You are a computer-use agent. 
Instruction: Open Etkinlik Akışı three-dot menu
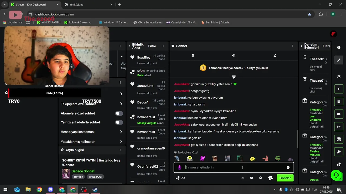click(x=163, y=46)
